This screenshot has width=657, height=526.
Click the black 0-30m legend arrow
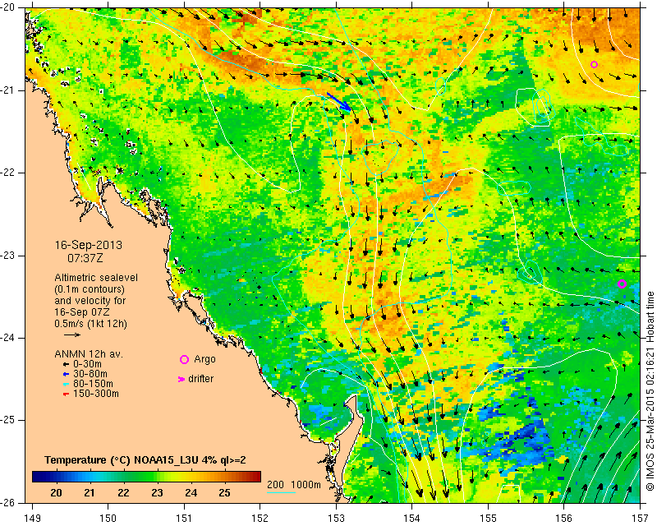(x=66, y=365)
